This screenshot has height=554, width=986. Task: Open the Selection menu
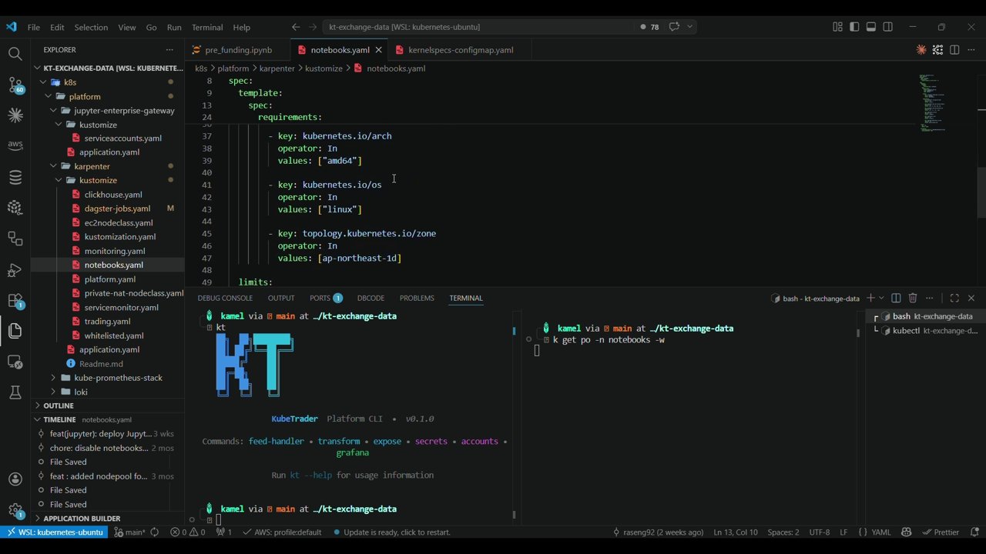pos(91,27)
